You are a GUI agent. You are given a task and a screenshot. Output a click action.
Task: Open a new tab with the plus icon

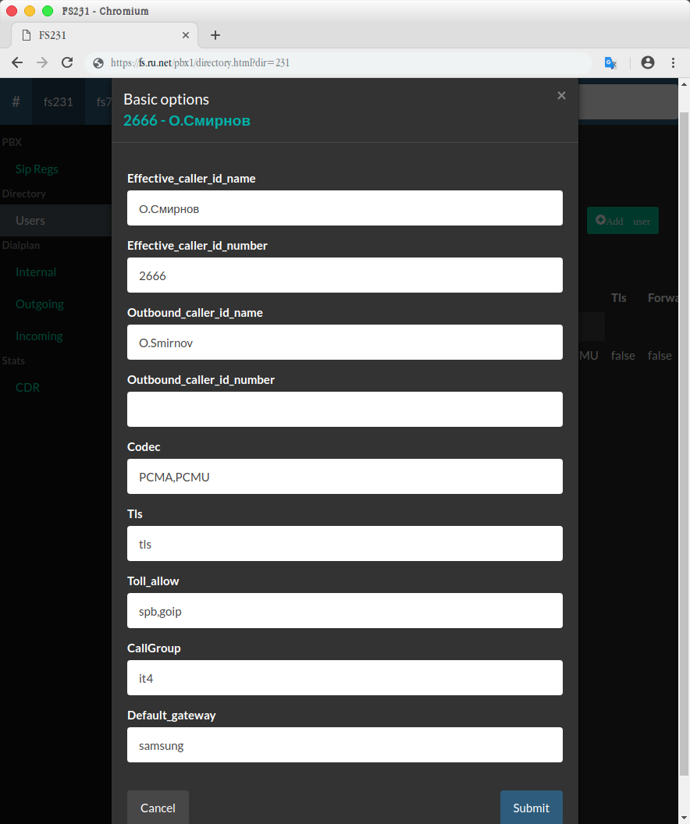215,35
